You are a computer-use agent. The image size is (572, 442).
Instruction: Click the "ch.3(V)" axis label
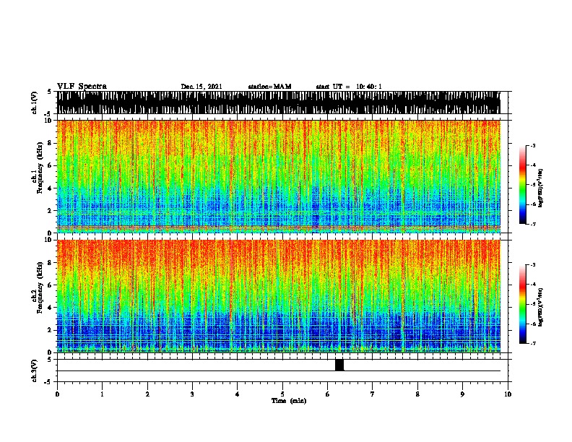click(x=35, y=370)
